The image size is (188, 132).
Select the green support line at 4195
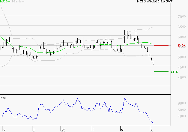[161, 72]
